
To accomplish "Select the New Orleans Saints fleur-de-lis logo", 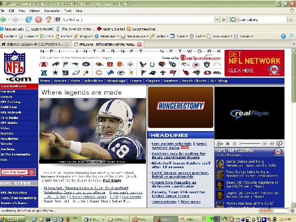I will (x=163, y=72).
